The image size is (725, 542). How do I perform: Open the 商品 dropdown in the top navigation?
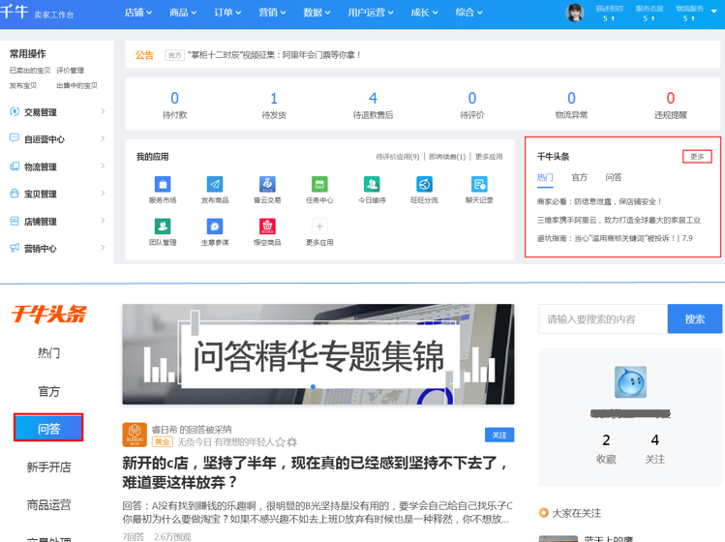coord(183,13)
